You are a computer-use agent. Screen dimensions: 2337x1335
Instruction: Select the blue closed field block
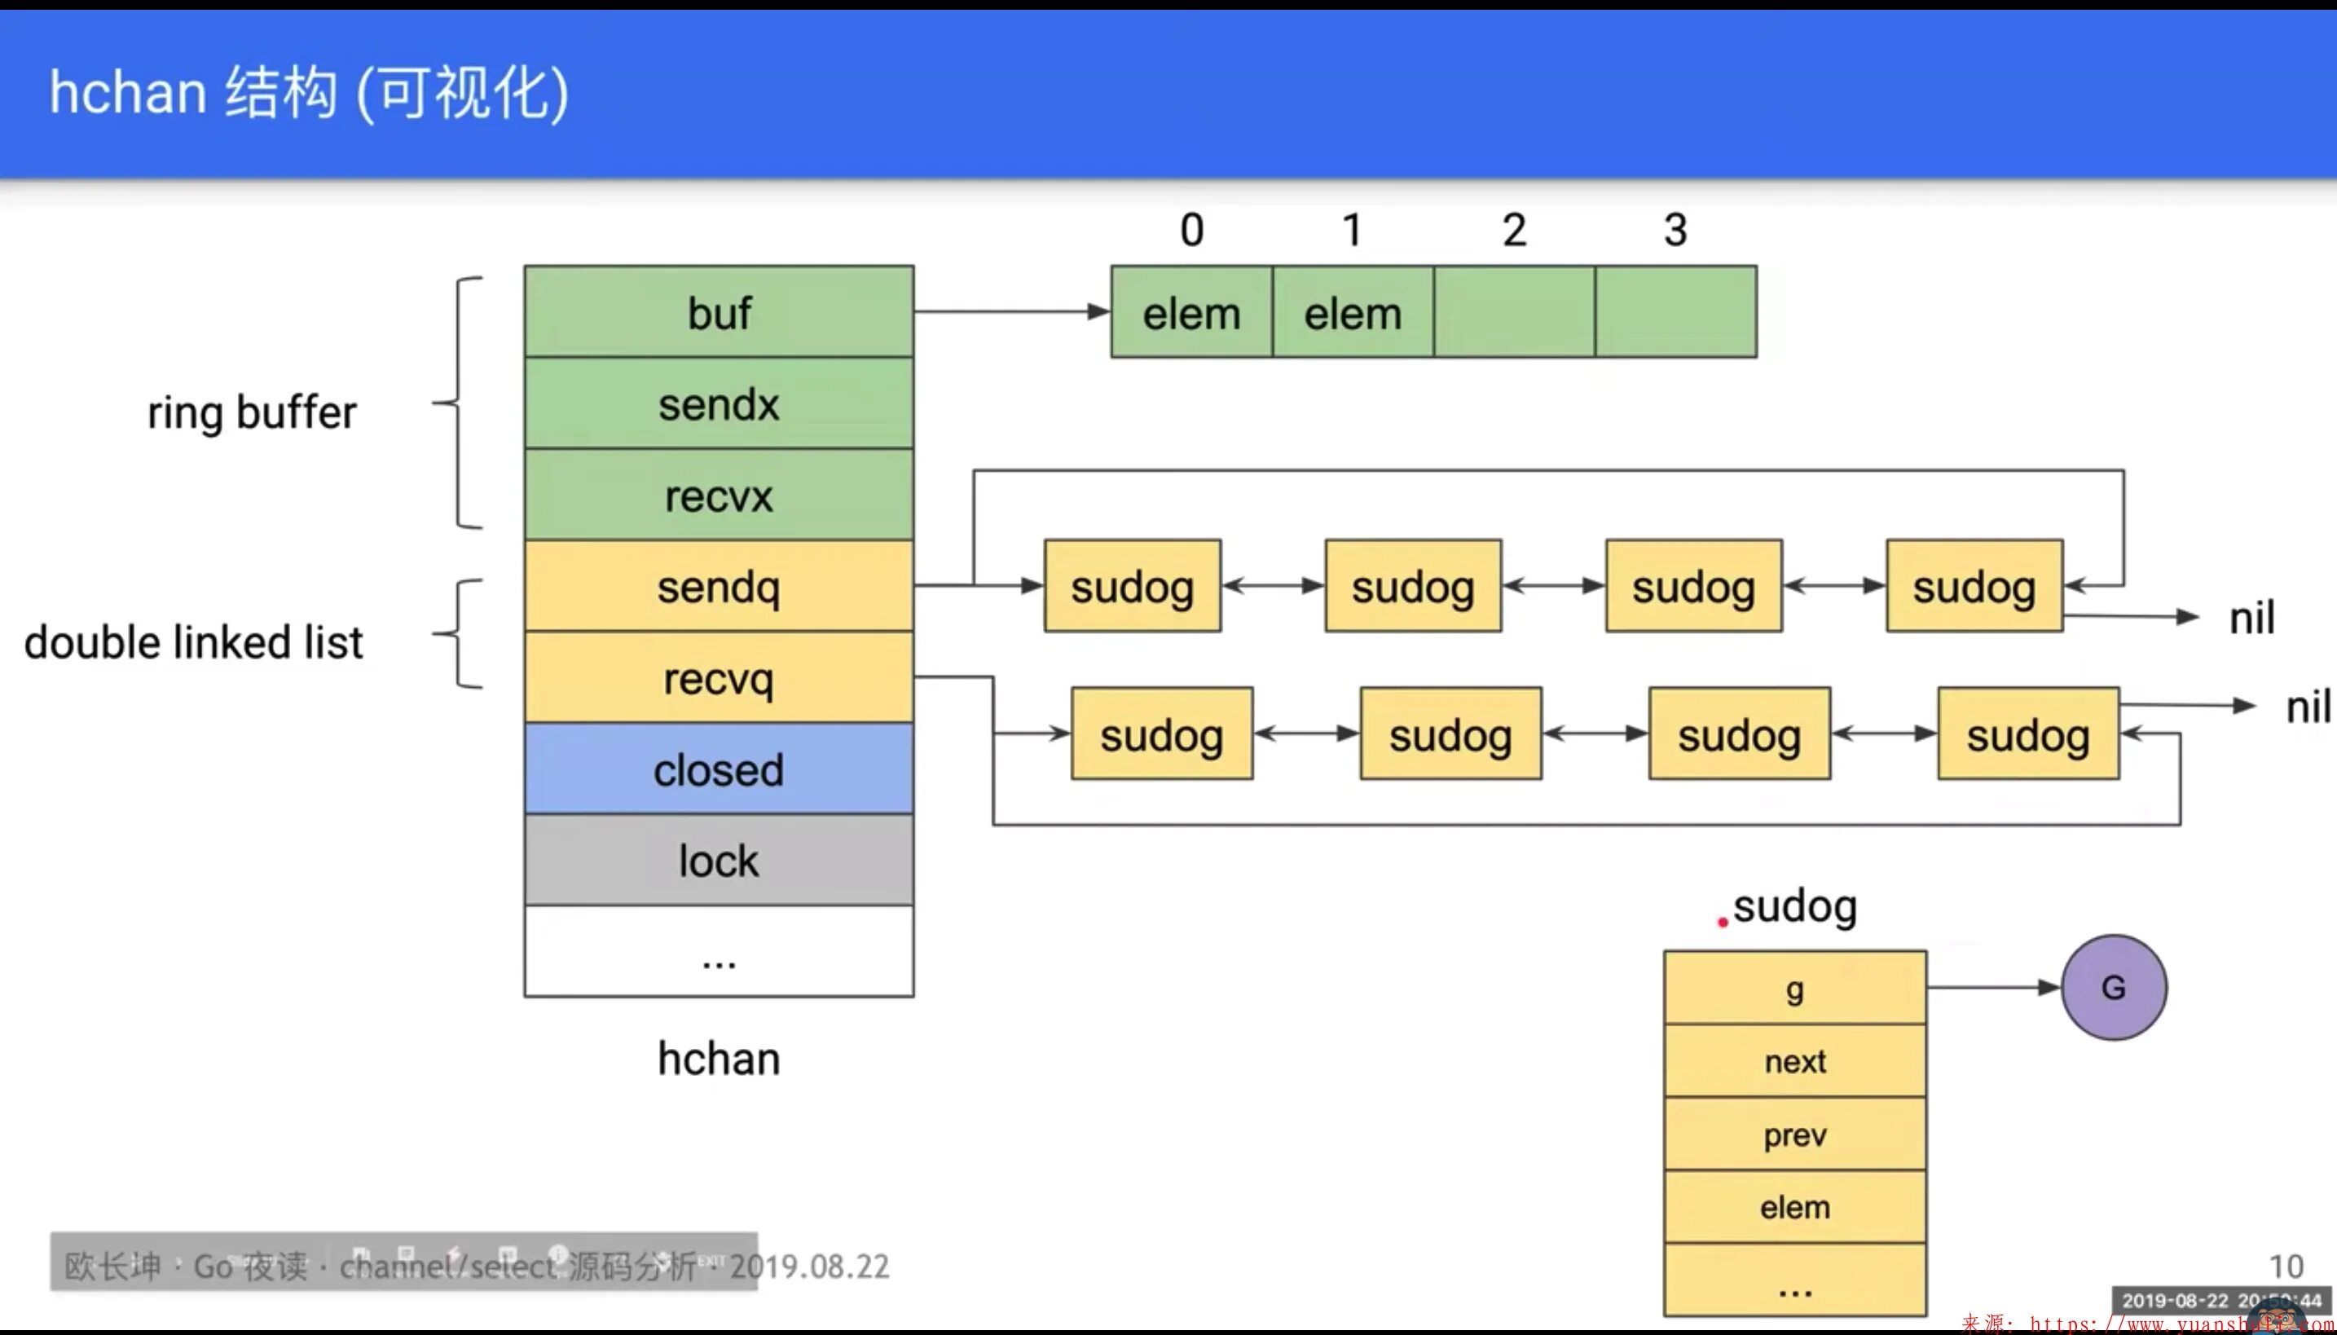pyautogui.click(x=719, y=769)
